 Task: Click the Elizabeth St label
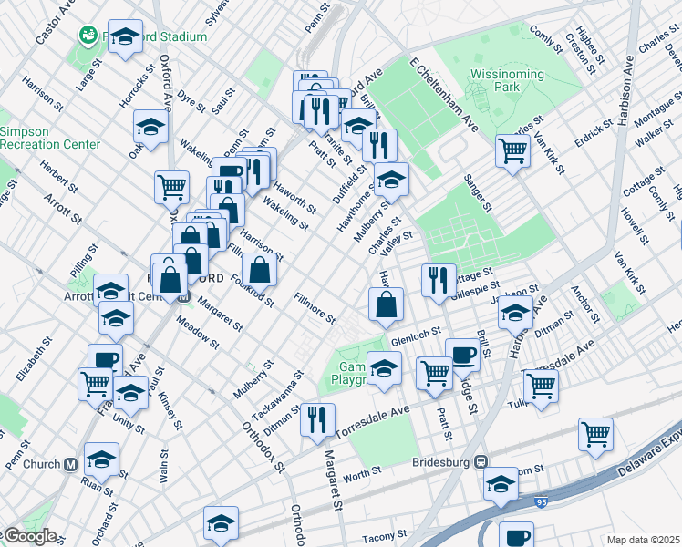click(x=34, y=359)
